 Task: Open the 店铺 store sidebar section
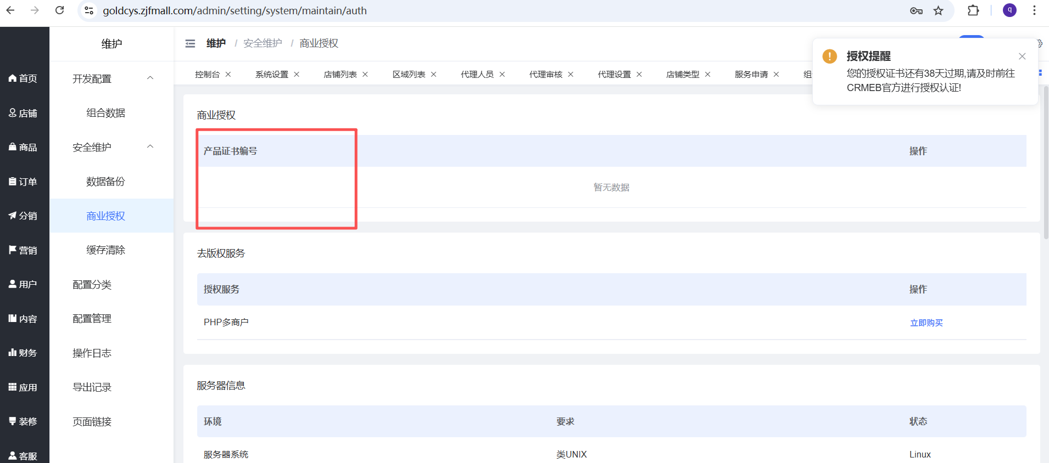tap(23, 113)
